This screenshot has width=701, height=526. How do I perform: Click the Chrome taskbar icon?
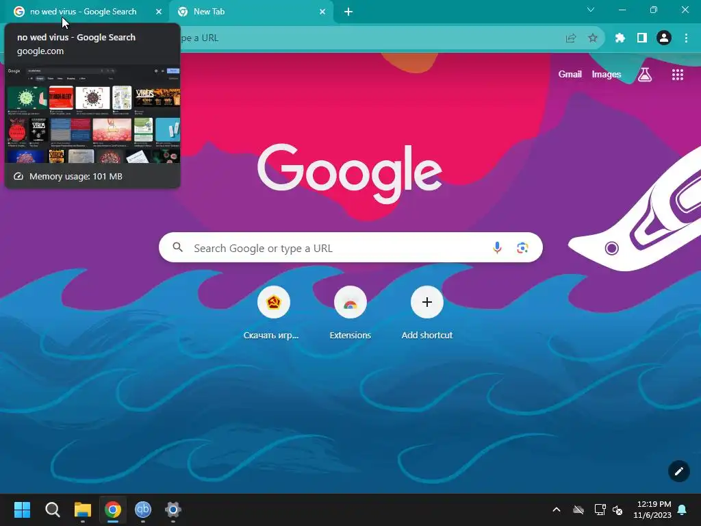click(x=113, y=510)
